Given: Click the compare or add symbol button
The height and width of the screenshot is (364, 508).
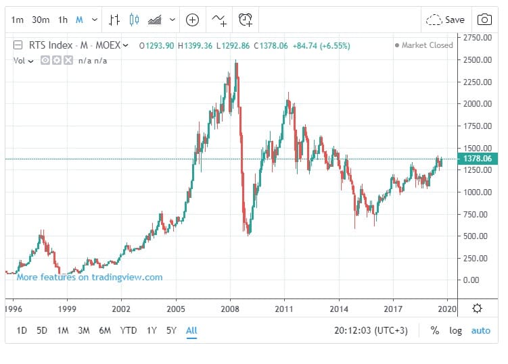Looking at the screenshot, I should click(x=193, y=20).
